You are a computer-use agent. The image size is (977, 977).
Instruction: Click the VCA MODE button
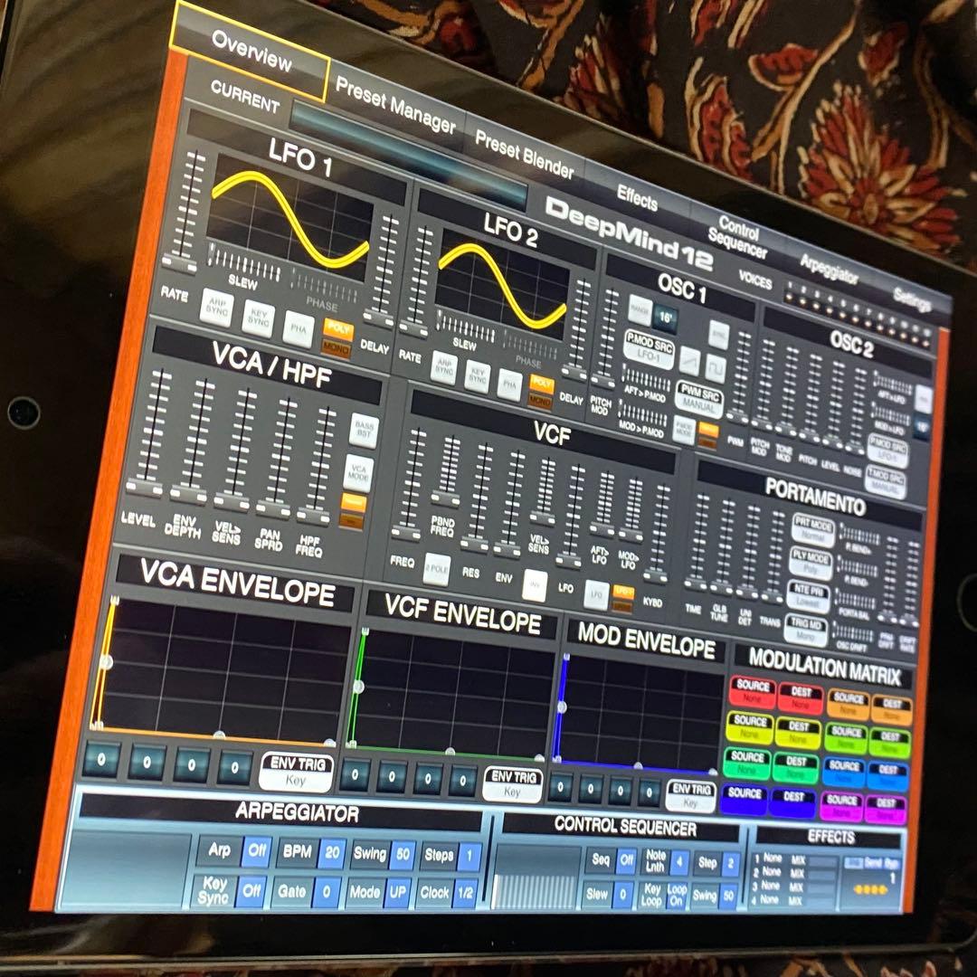tap(356, 470)
